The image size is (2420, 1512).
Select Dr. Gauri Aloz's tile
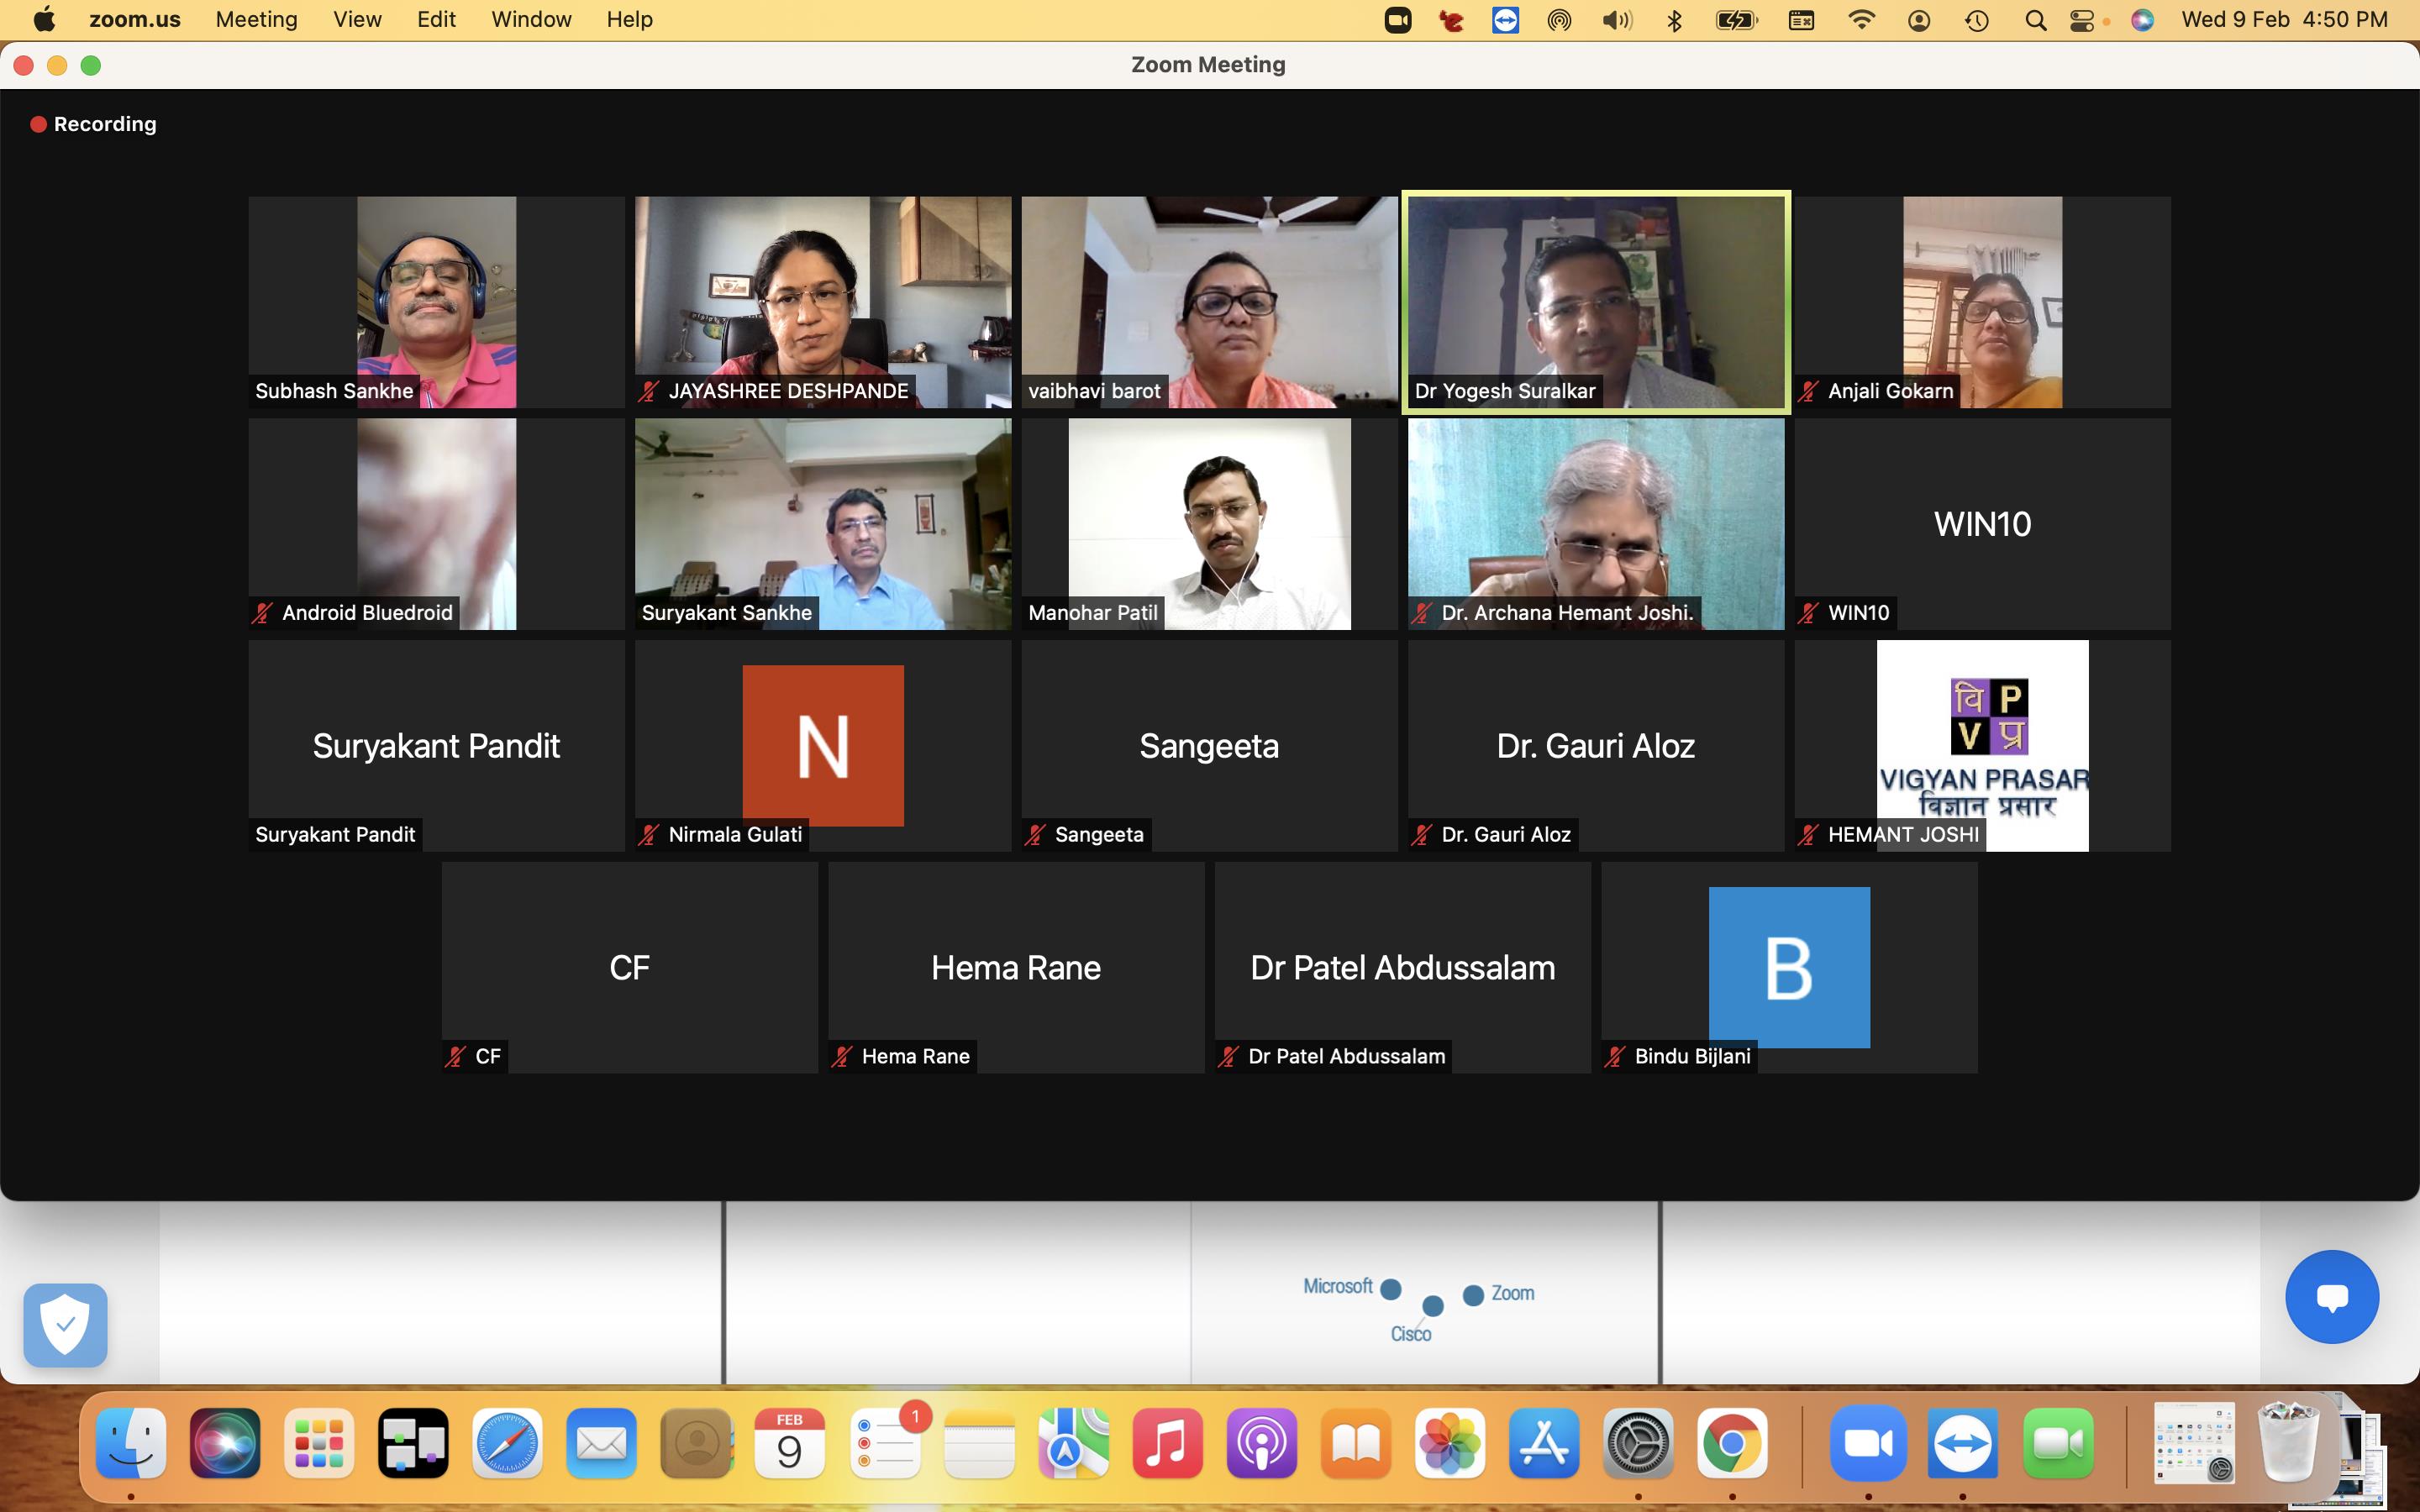click(1596, 746)
